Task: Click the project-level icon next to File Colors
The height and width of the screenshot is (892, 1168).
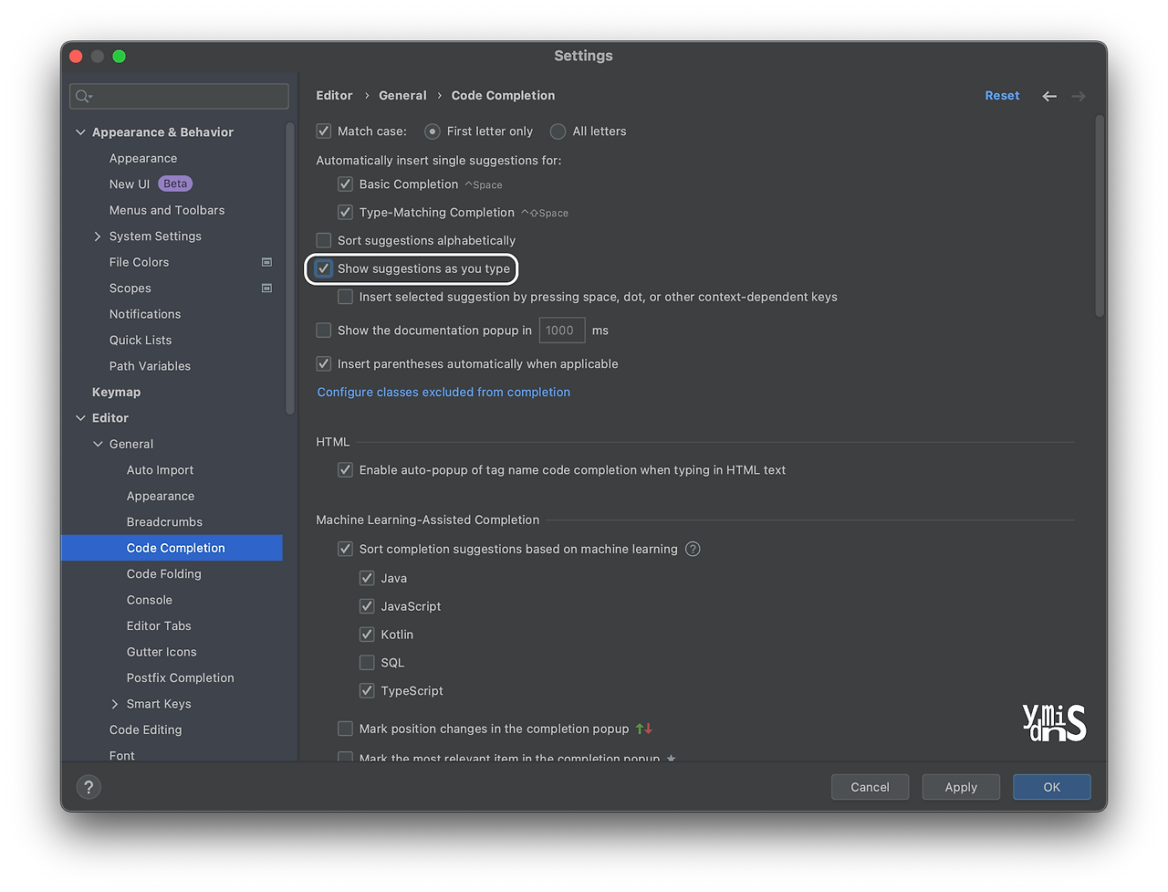Action: [266, 262]
